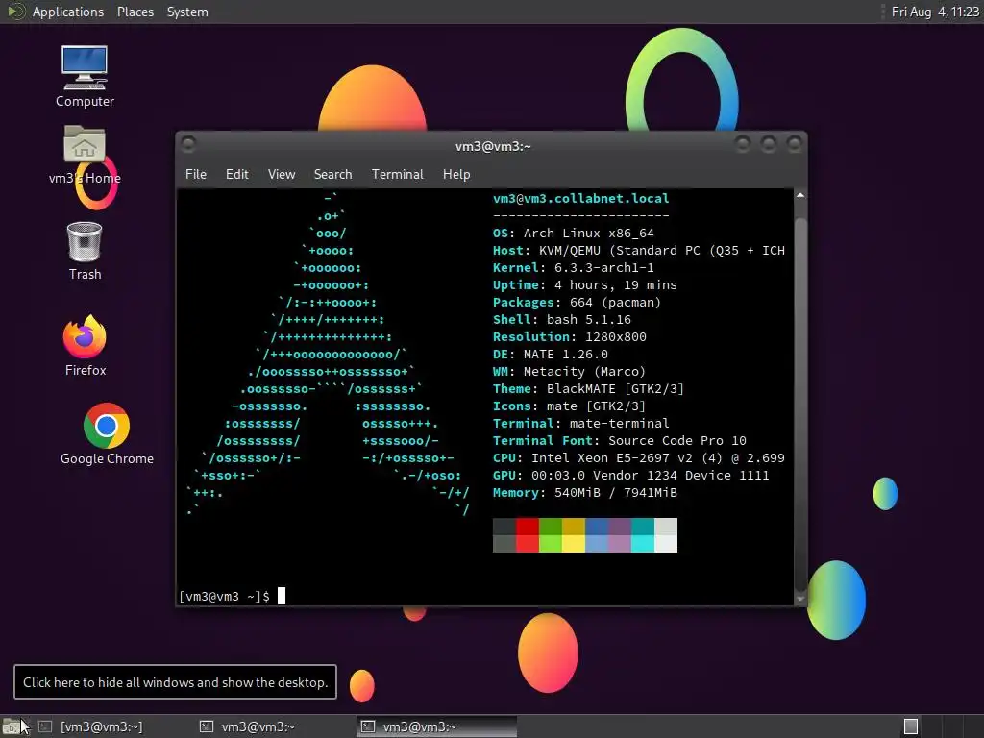Open the terminal Help menu
Image resolution: width=984 pixels, height=738 pixels.
pyautogui.click(x=456, y=174)
